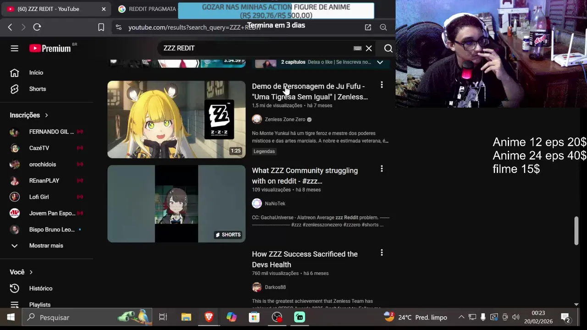Open more options for Ju Fufu video
This screenshot has height=330, width=587.
click(x=382, y=85)
